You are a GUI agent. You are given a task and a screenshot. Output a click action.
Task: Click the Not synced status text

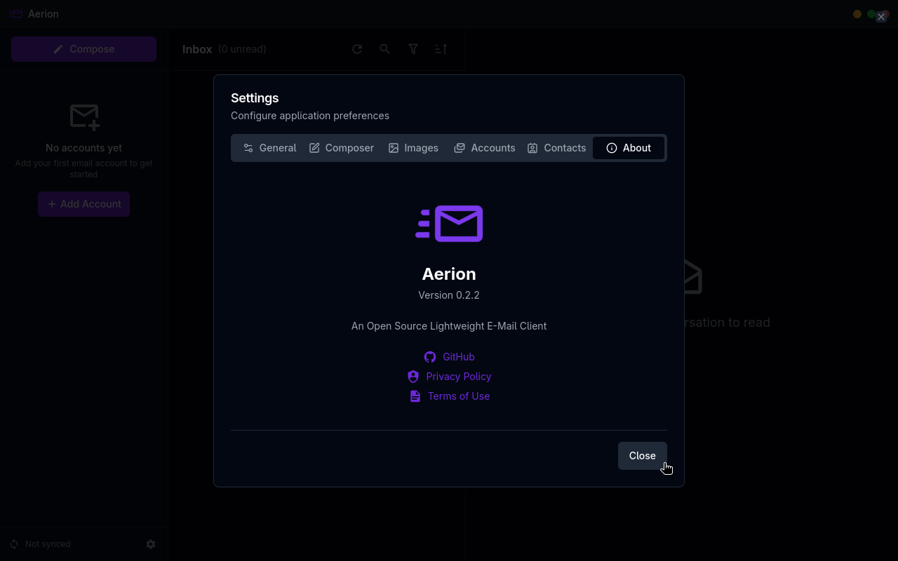[x=48, y=544]
